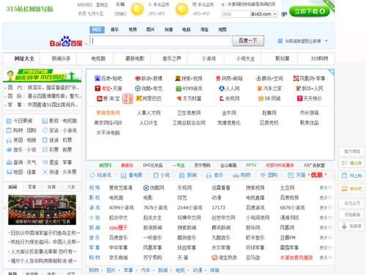Click the 东方财富 icon
Viewport: 366px width, 275px height.
[x=179, y=99]
